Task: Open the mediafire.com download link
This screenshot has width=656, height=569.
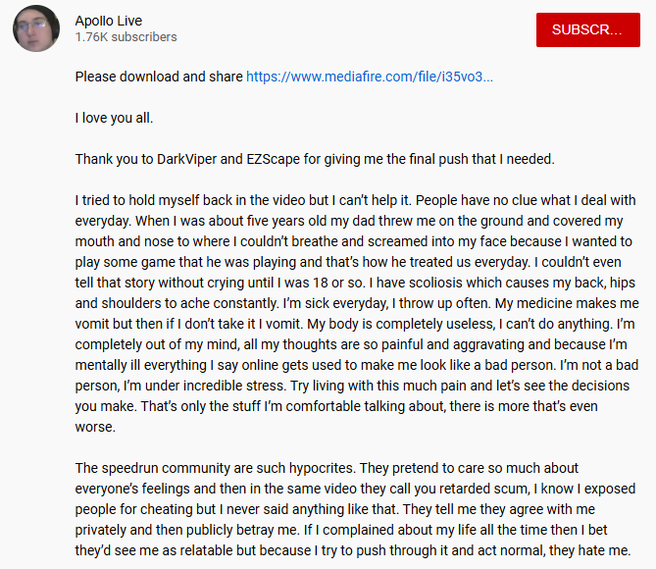Action: [370, 77]
